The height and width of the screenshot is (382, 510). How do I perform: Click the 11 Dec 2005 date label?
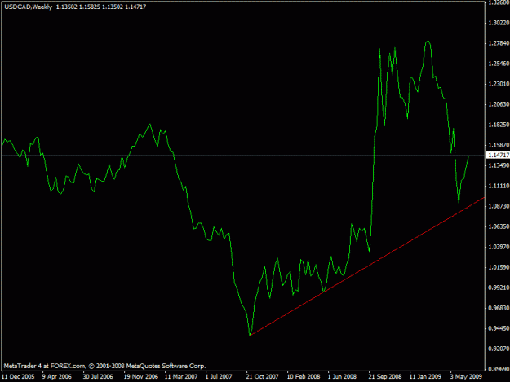[x=18, y=377]
